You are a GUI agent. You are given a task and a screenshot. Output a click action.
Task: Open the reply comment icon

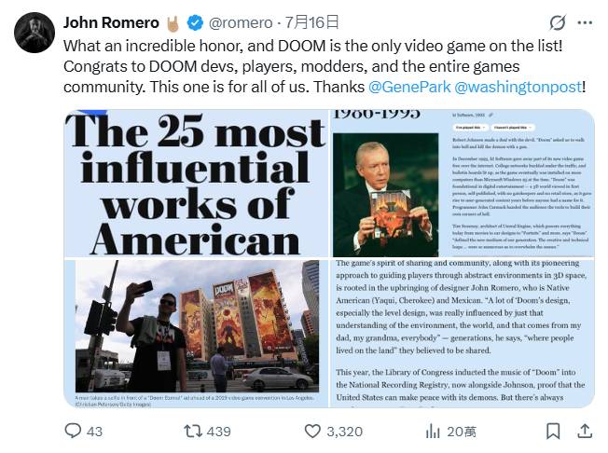pyautogui.click(x=73, y=431)
